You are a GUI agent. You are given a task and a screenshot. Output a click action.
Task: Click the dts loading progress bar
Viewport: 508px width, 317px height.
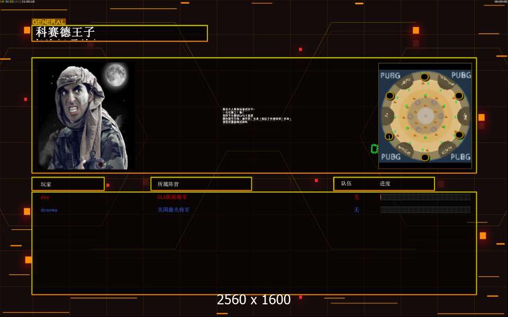[x=425, y=197]
